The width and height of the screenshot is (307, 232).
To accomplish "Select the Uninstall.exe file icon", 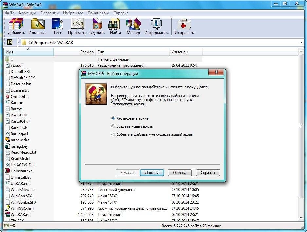I will pos(8,171).
